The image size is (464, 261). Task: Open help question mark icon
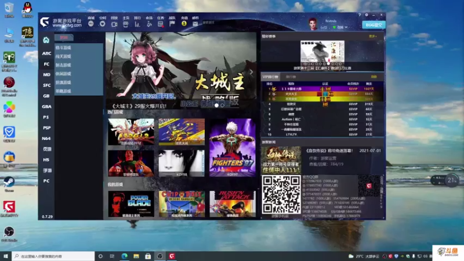point(360,15)
